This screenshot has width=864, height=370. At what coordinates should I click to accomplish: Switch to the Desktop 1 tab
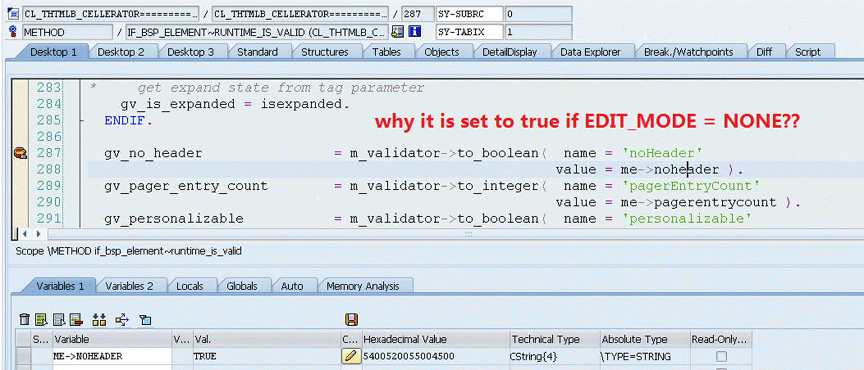(x=53, y=52)
